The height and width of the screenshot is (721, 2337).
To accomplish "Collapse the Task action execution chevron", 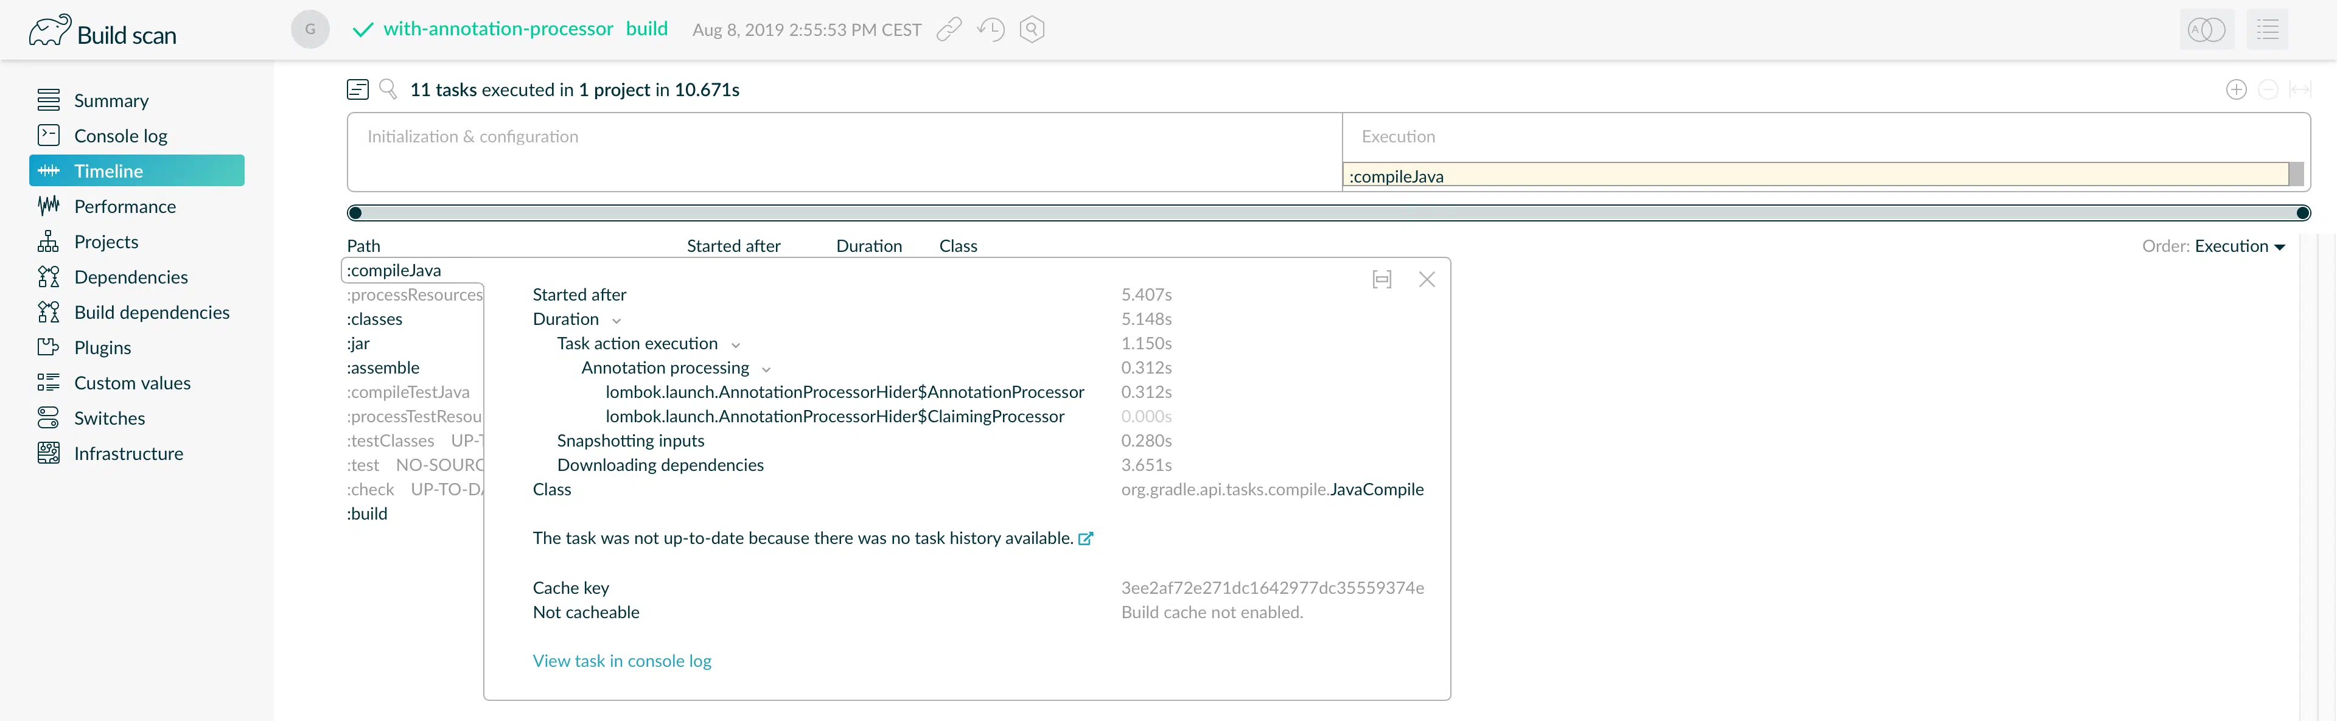I will [x=736, y=344].
